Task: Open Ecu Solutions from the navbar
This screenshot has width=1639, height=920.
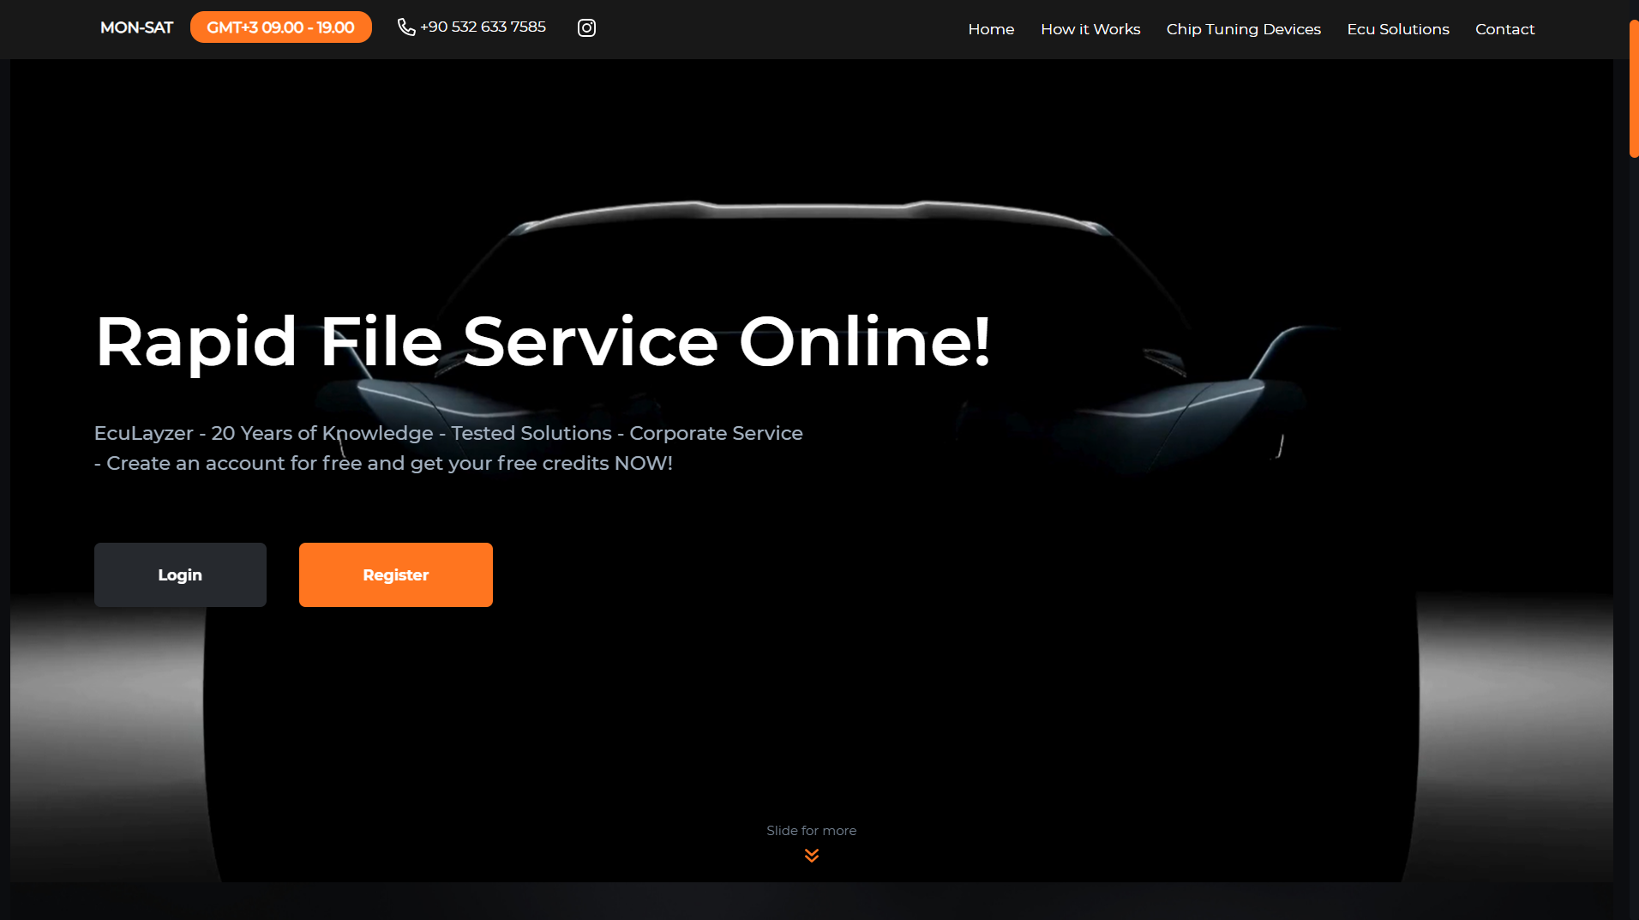Action: click(1397, 29)
